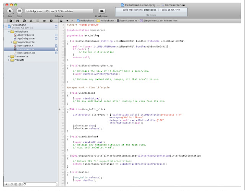Open the Search navigator icon
Image resolution: width=245 pixels, height=191 pixels.
coord(24,21)
